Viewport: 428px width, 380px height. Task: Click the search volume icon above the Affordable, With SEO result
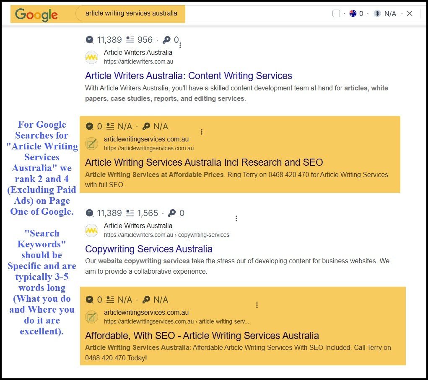[90, 300]
